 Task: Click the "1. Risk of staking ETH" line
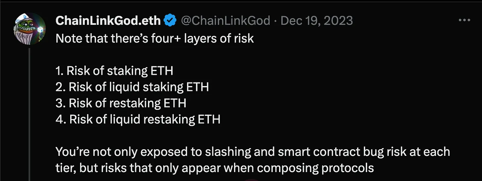click(114, 70)
